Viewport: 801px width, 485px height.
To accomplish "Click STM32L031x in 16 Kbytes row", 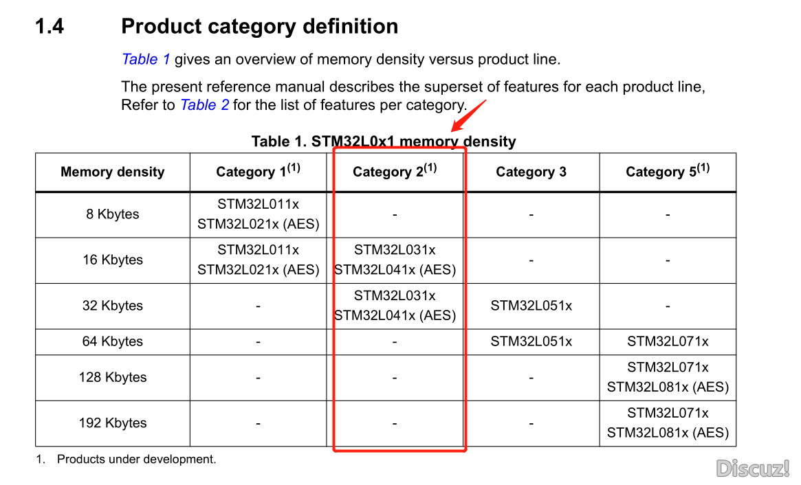I will click(395, 250).
